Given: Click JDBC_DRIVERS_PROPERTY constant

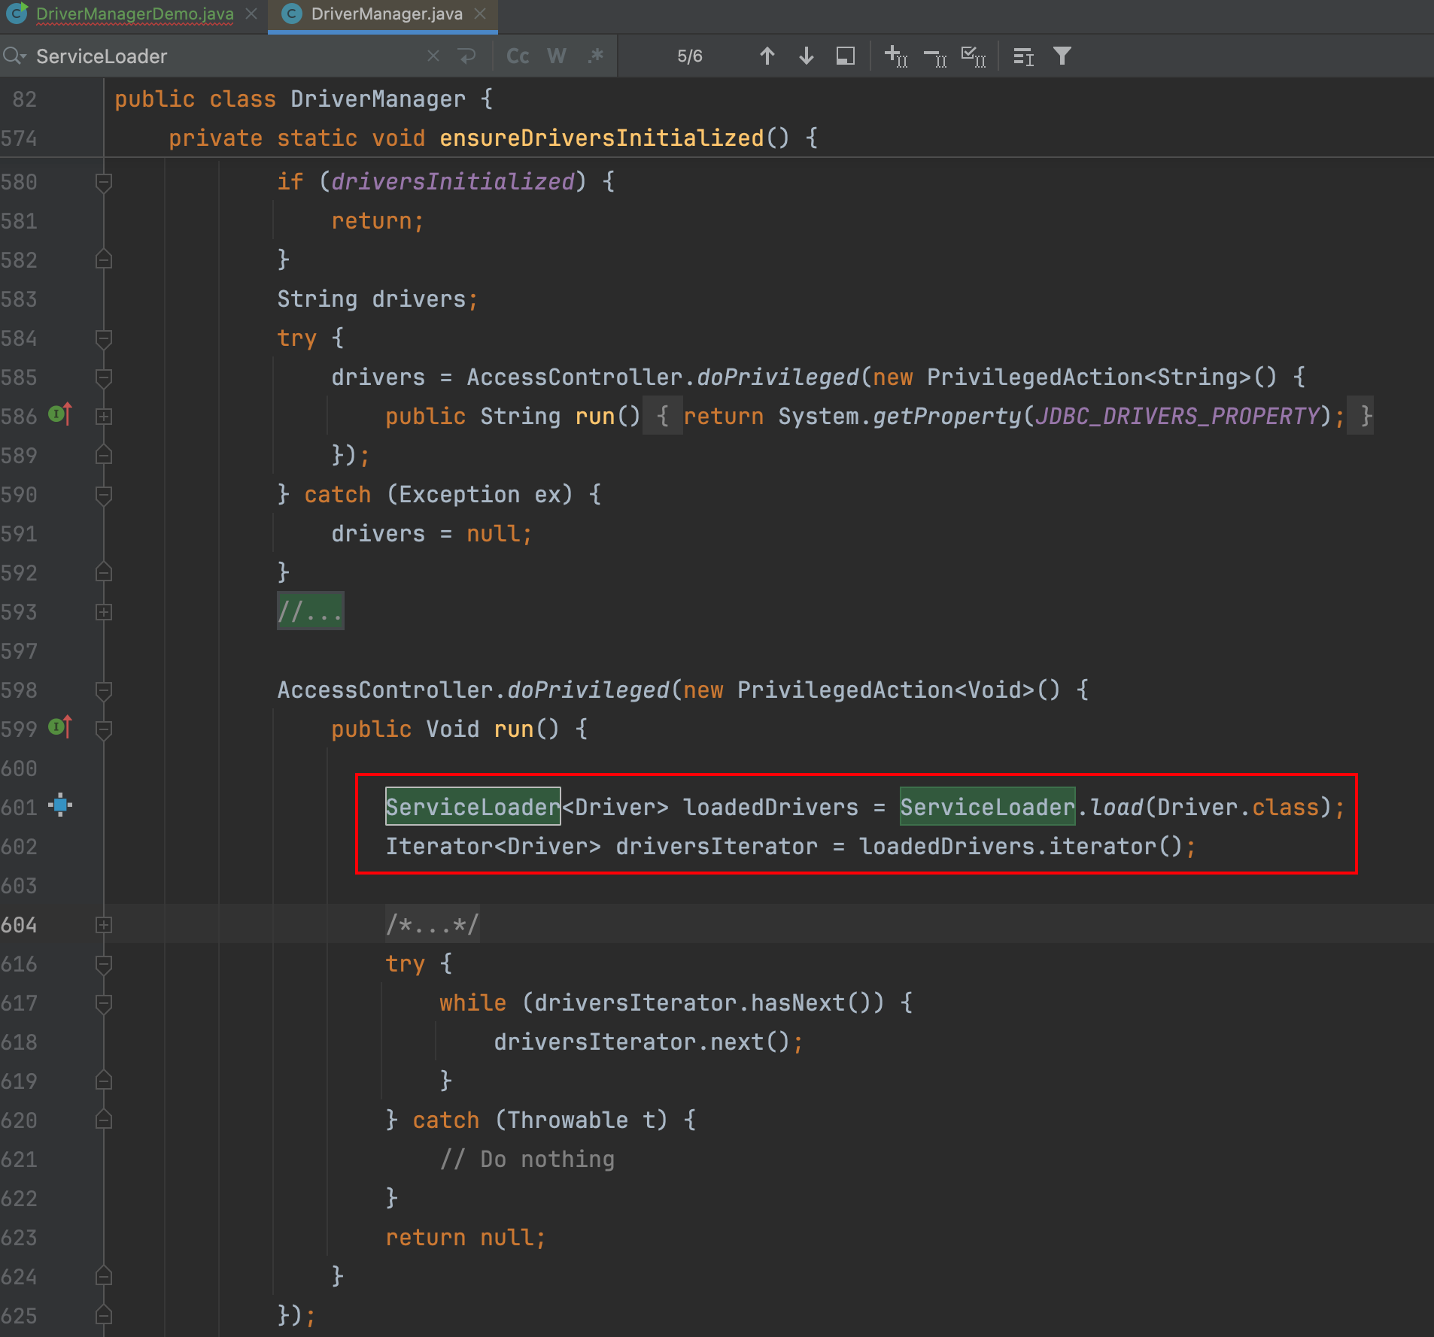Looking at the screenshot, I should (x=1177, y=417).
